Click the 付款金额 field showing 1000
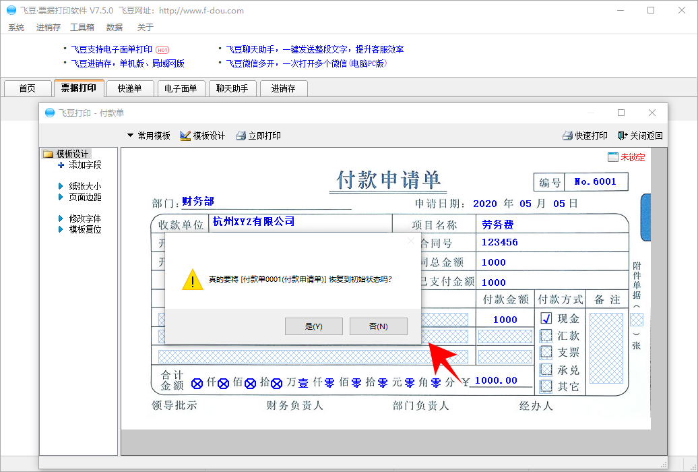 point(505,319)
